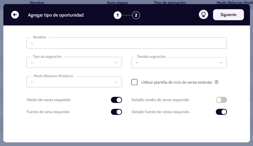Click the lightbulb tips icon
This screenshot has height=146, width=253.
(x=204, y=15)
